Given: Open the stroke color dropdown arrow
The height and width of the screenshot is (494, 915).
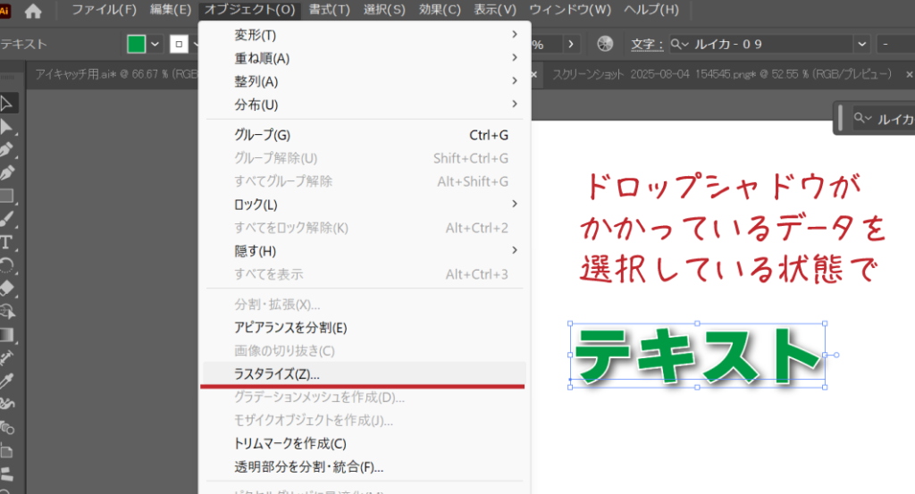Looking at the screenshot, I should (195, 44).
